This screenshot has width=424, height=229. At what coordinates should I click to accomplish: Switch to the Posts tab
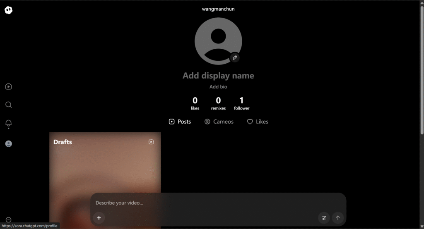click(180, 122)
